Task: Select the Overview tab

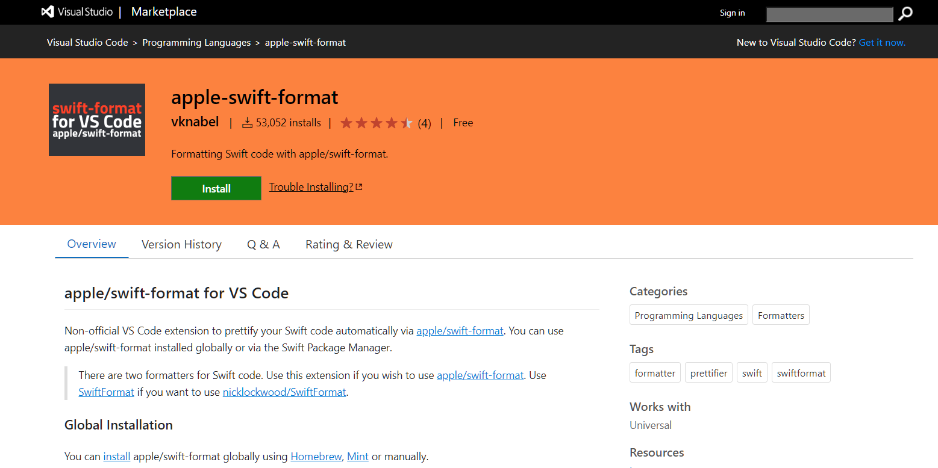Action: coord(92,244)
